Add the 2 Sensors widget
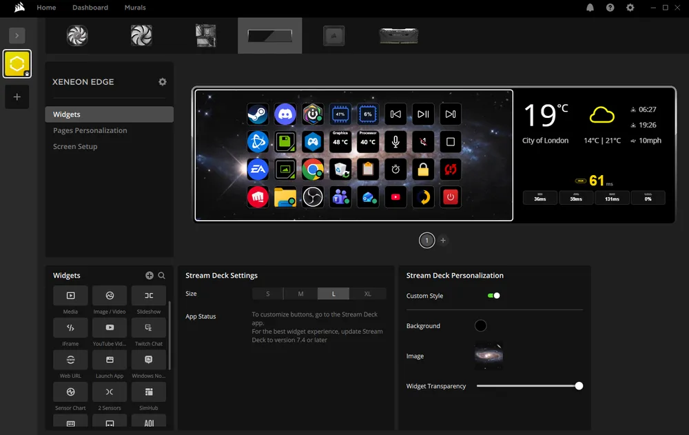 110,392
